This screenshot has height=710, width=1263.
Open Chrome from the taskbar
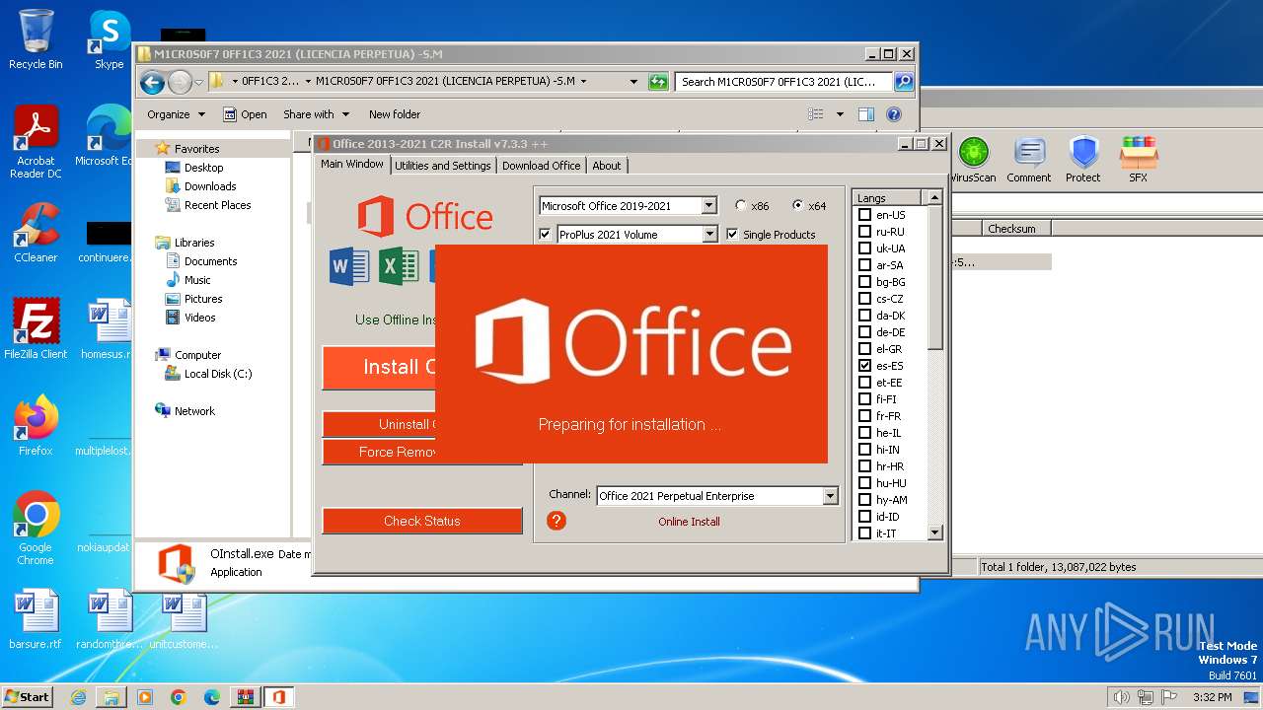pos(178,697)
